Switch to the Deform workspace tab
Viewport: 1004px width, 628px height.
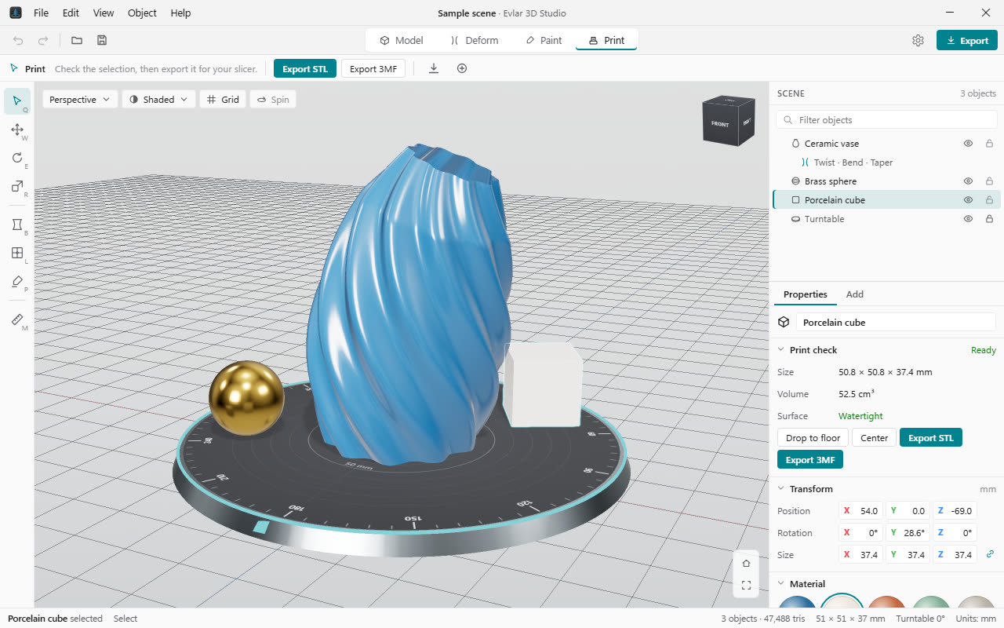(x=475, y=40)
